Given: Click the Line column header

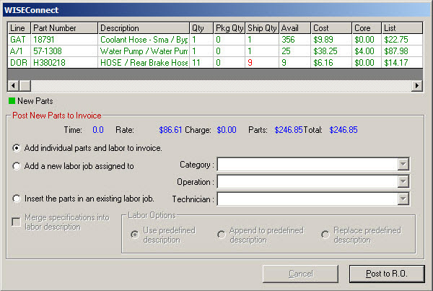Looking at the screenshot, I should tap(19, 28).
